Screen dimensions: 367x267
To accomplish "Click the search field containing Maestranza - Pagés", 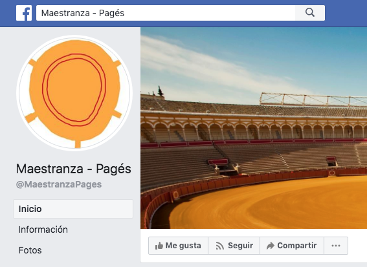I will (x=166, y=13).
